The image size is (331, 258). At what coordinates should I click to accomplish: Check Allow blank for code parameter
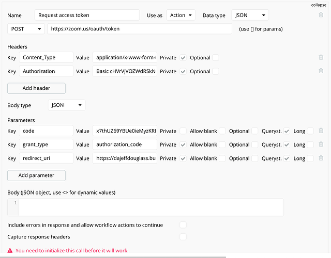(x=222, y=131)
